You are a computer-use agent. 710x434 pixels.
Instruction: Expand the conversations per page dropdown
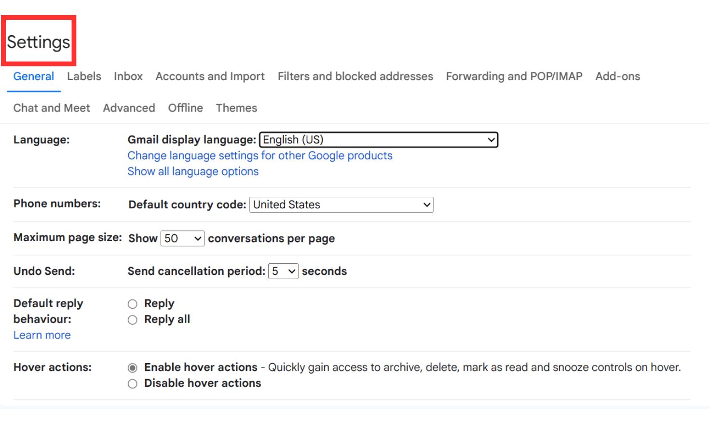[x=182, y=238]
